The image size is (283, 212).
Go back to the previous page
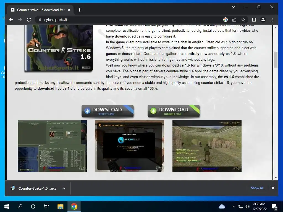coord(11,20)
